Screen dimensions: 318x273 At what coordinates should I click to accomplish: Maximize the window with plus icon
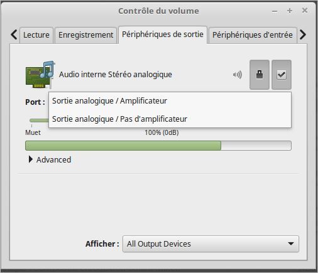pos(290,11)
